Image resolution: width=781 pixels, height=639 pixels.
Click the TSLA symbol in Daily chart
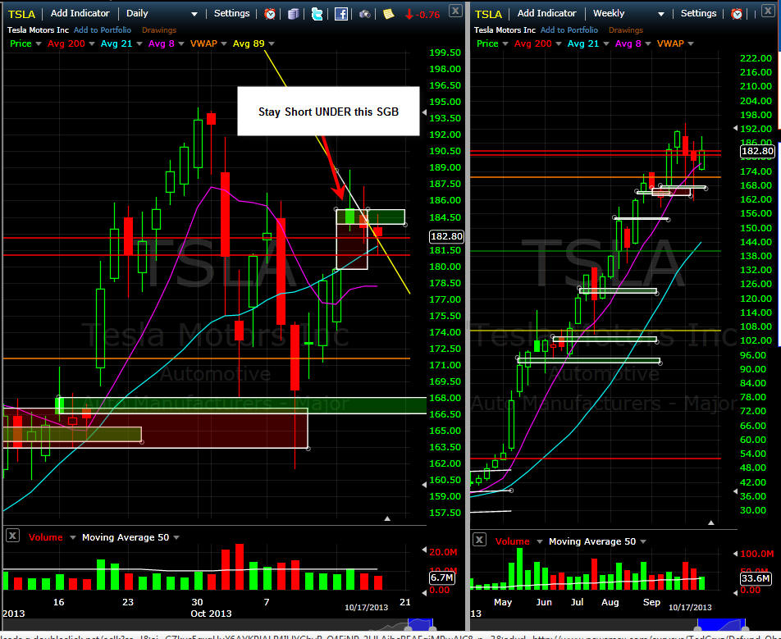coord(21,14)
